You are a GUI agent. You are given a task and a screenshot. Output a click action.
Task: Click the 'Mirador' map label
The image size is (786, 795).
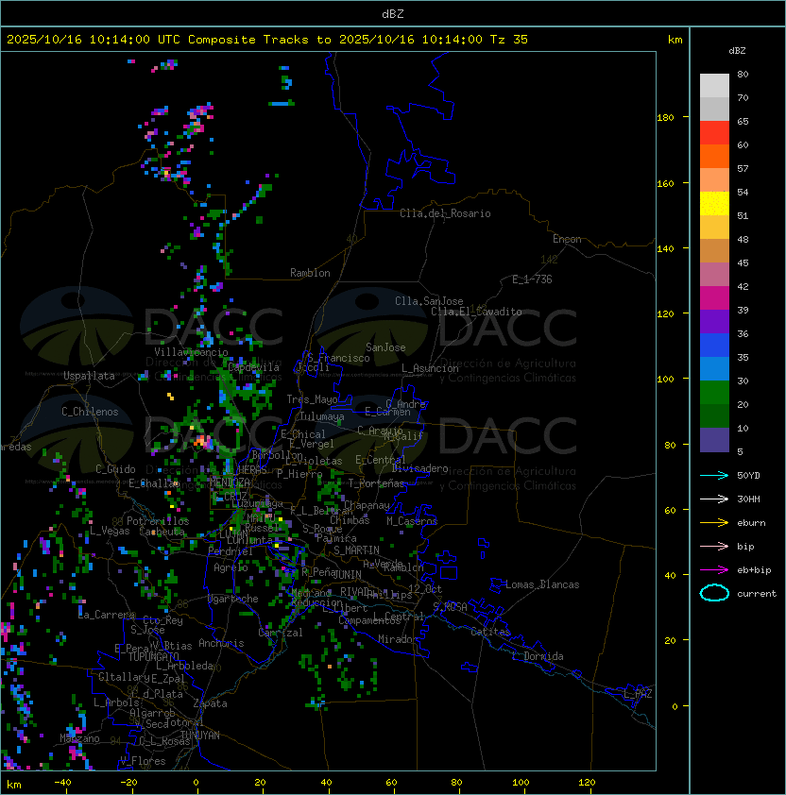(x=398, y=639)
